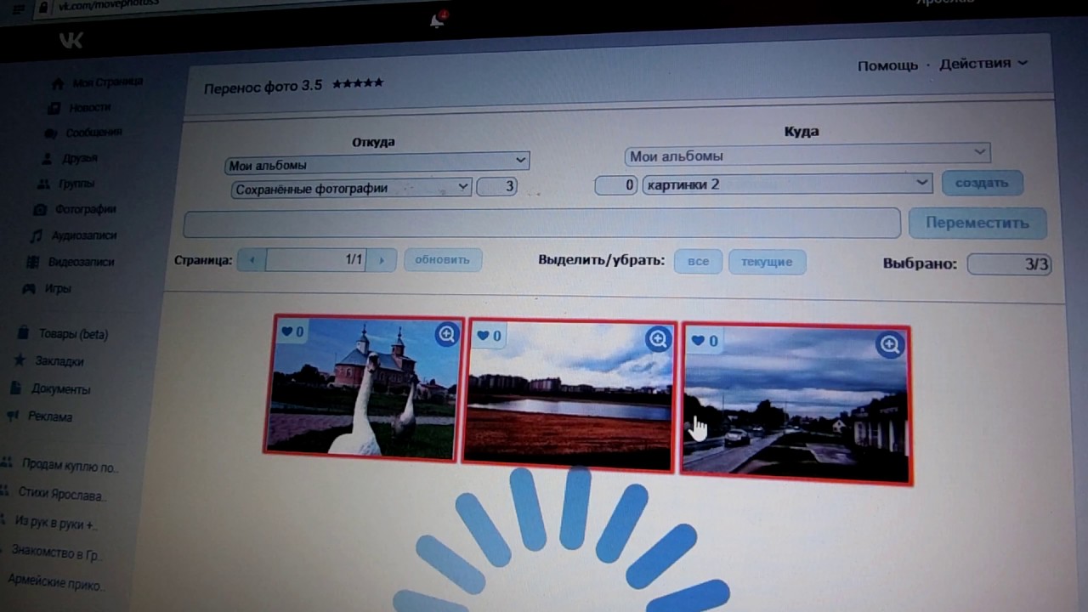Open 'картинки 2' destination album dropdown

787,184
